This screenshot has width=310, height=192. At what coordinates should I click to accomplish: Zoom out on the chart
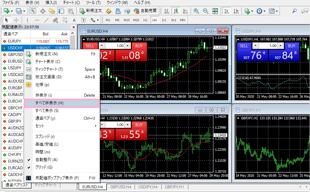206,11
